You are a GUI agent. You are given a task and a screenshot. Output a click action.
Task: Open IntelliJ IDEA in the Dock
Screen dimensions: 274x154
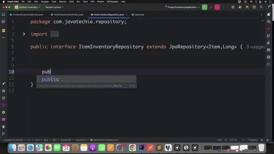(x=141, y=148)
